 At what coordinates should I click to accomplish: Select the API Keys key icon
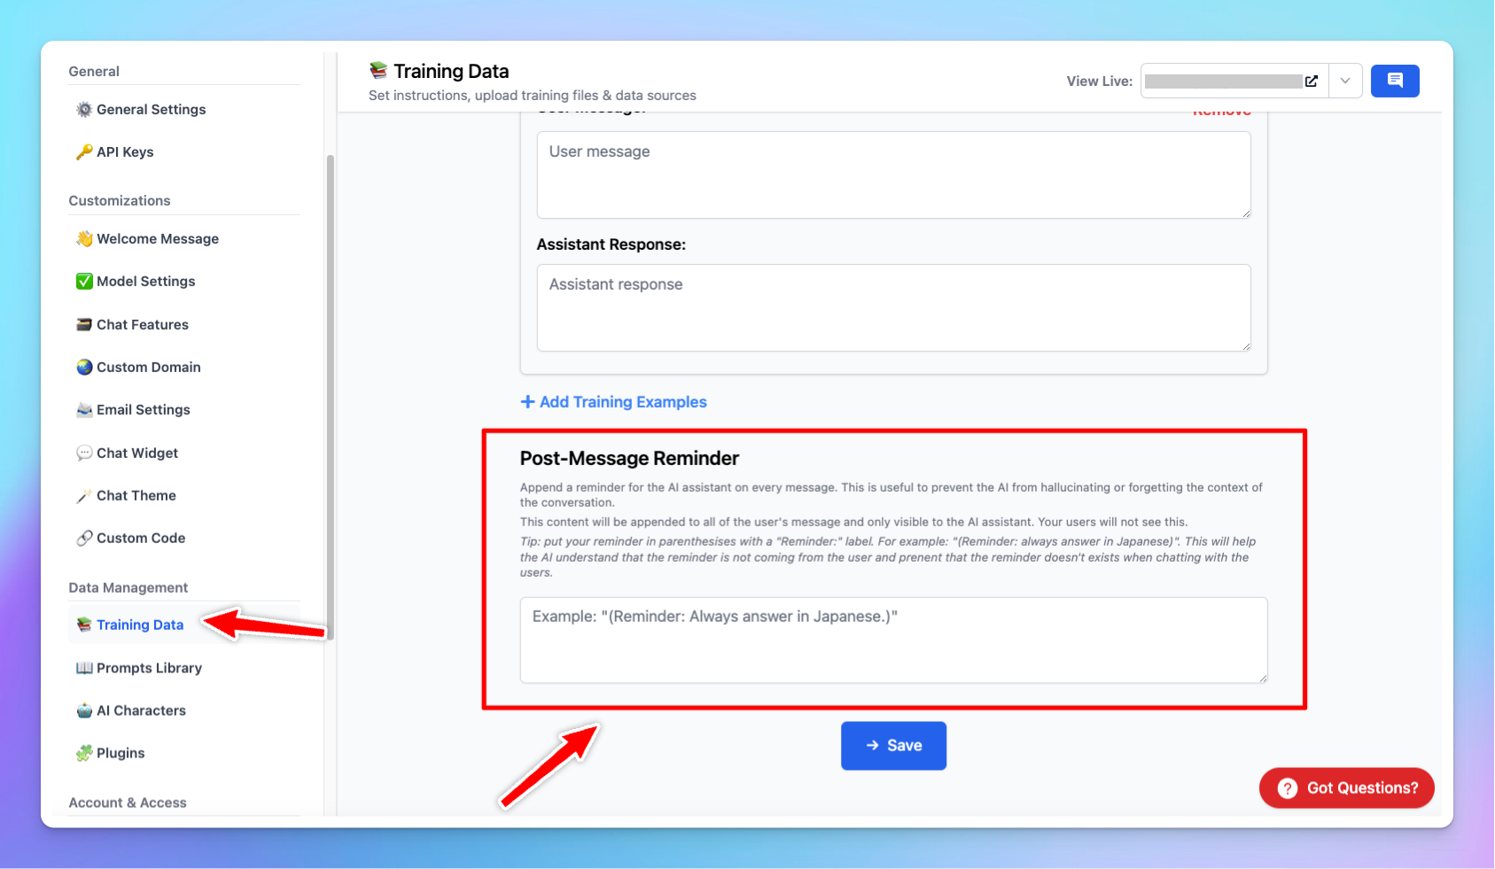pos(84,151)
